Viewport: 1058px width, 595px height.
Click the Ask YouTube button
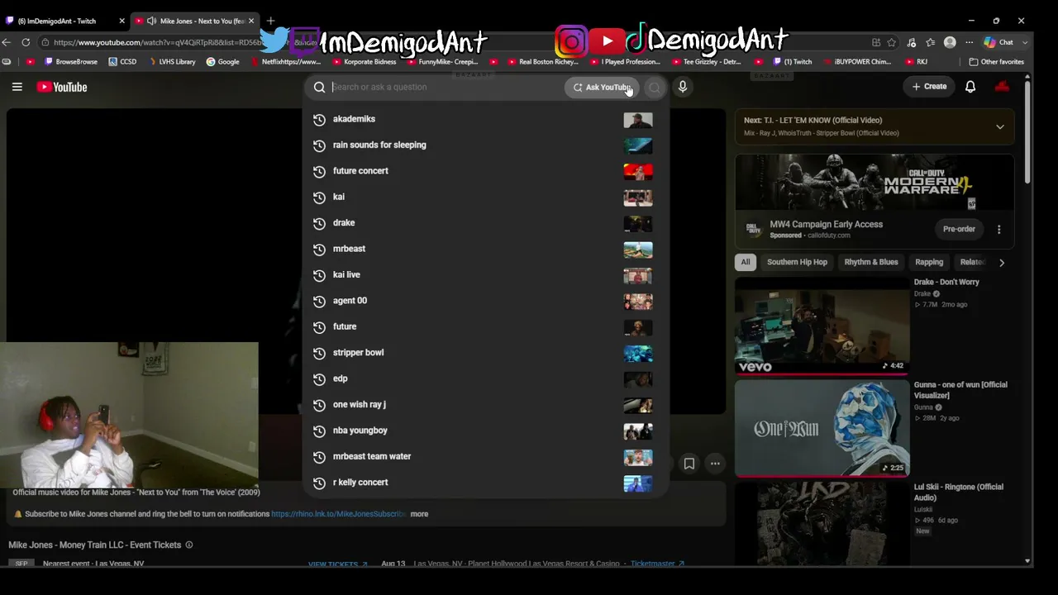(x=602, y=87)
